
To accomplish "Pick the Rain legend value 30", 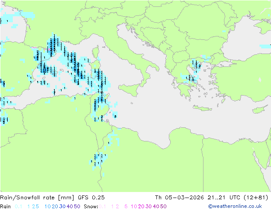I will [x=62, y=207].
